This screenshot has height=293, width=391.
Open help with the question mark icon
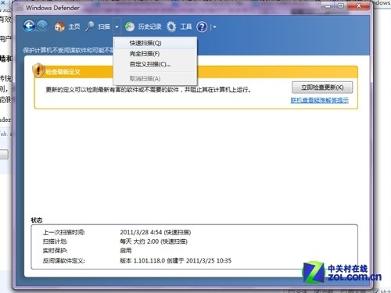tap(202, 27)
